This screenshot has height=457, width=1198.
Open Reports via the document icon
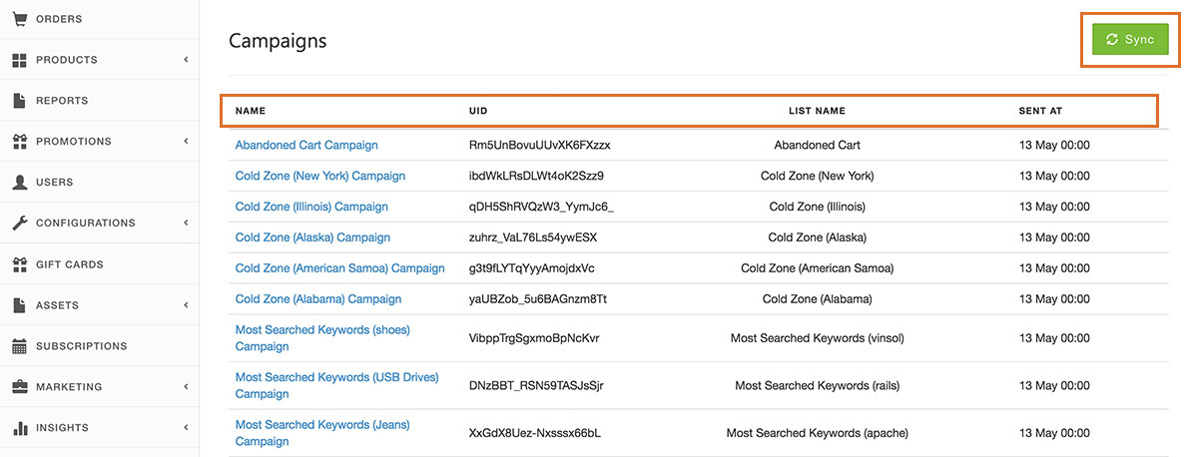(x=19, y=101)
